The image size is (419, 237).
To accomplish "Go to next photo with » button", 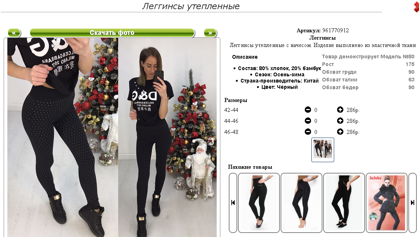I will (x=210, y=33).
